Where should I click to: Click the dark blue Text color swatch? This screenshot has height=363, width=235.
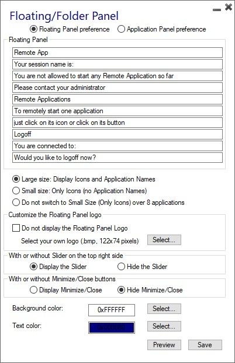(112, 327)
